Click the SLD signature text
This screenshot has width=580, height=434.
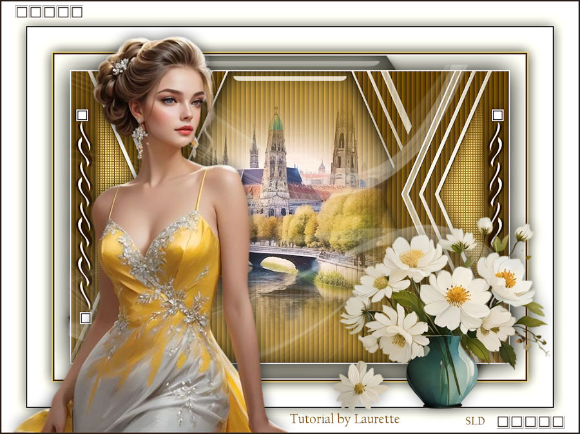click(x=475, y=422)
